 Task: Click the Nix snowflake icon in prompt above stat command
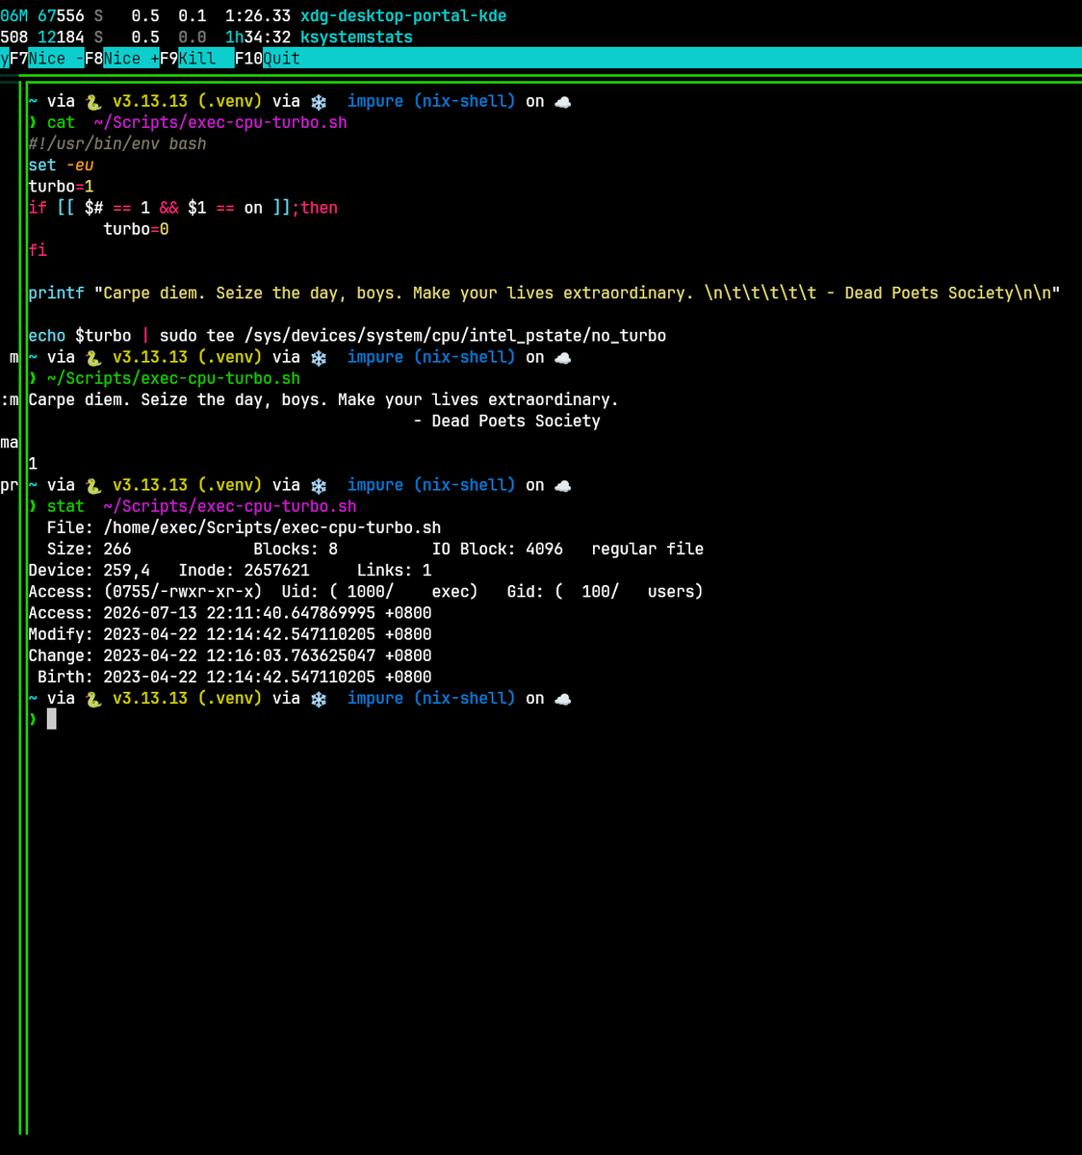[319, 486]
